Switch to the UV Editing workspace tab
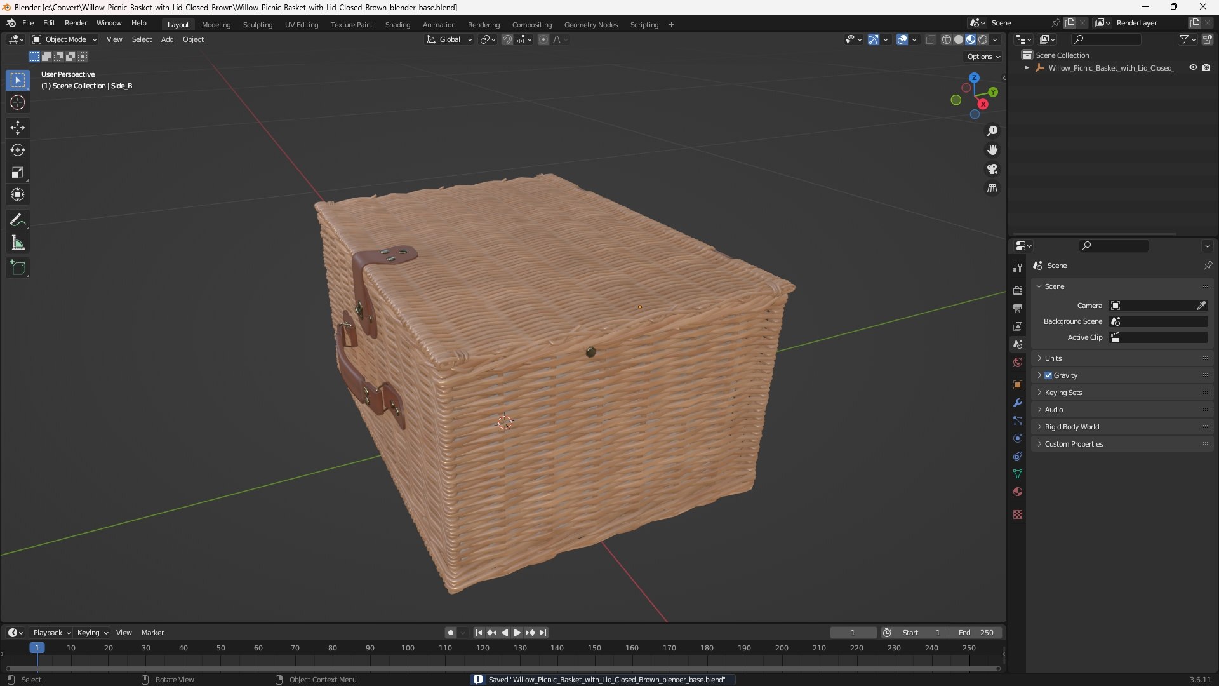The height and width of the screenshot is (686, 1219). click(x=302, y=25)
